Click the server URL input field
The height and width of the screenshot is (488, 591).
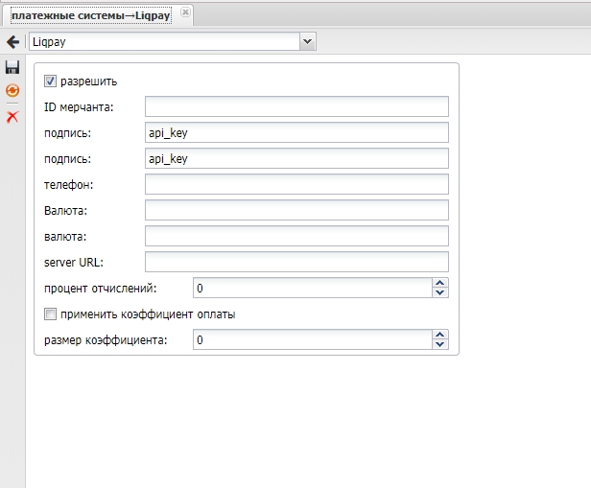(296, 262)
